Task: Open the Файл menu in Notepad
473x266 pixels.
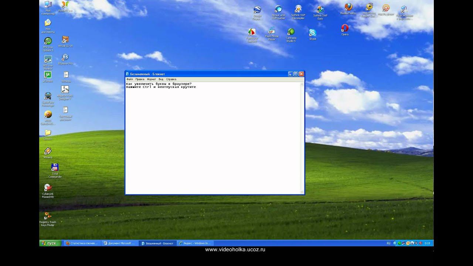Action: (129, 79)
